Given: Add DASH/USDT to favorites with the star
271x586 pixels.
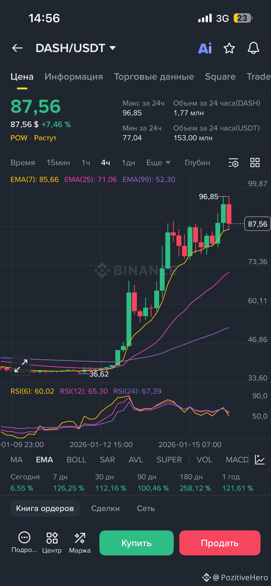Looking at the screenshot, I should (x=229, y=48).
